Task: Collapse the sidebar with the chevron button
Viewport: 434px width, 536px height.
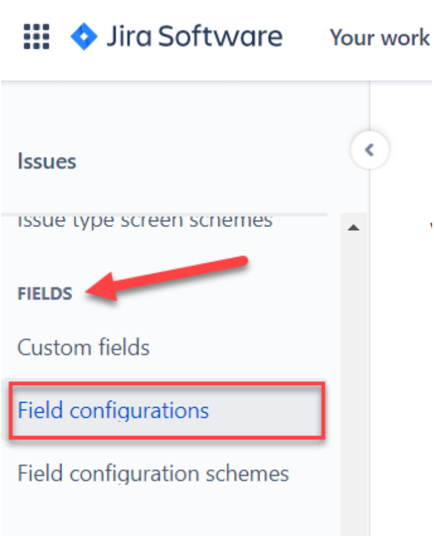Action: pyautogui.click(x=369, y=150)
